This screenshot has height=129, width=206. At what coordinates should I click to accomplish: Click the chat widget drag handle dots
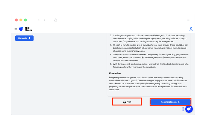(183, 109)
